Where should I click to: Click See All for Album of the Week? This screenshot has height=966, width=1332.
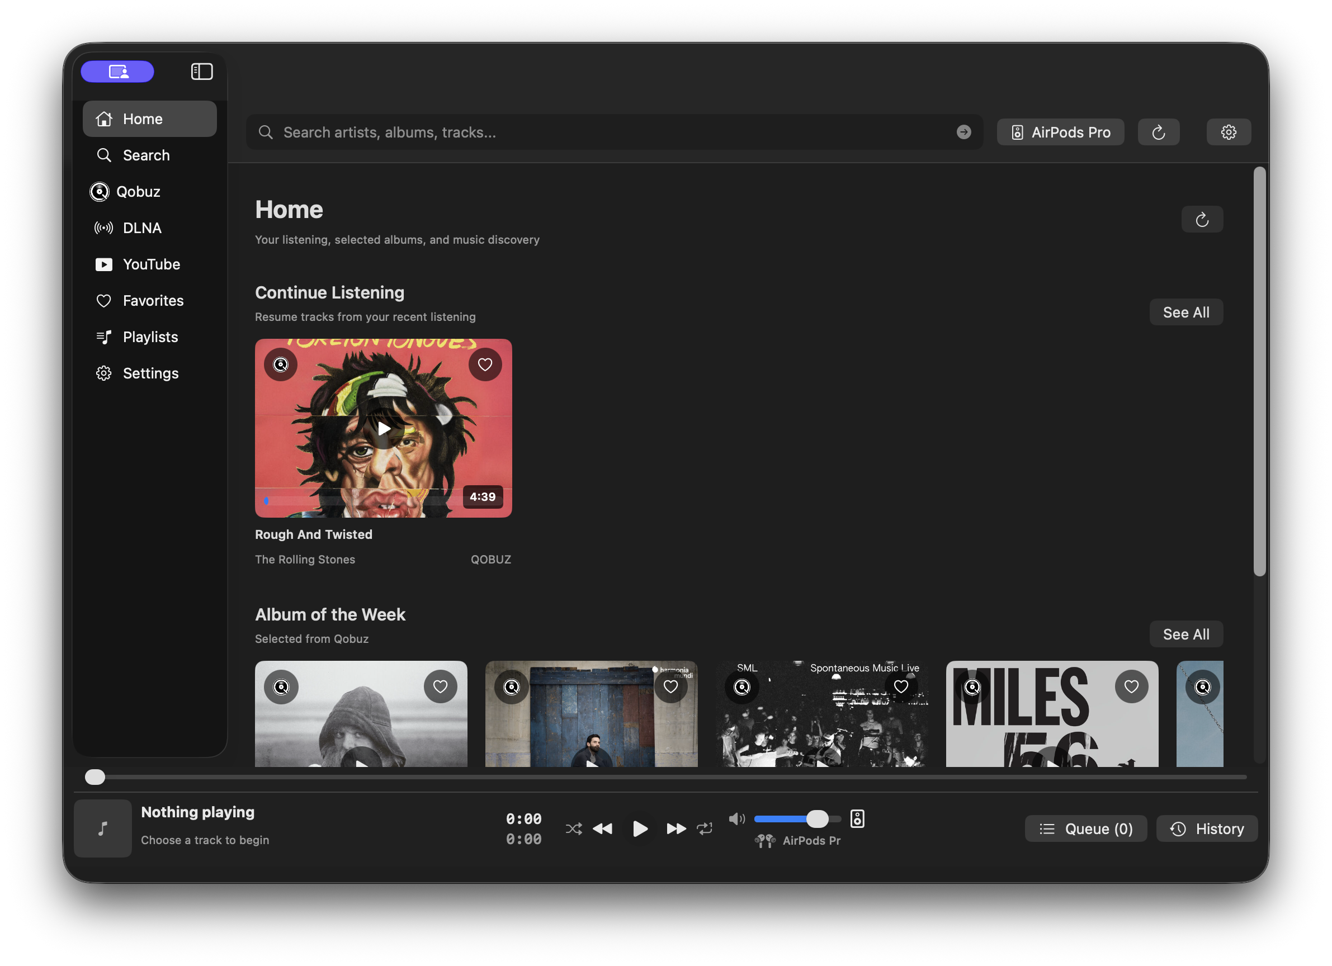point(1185,634)
